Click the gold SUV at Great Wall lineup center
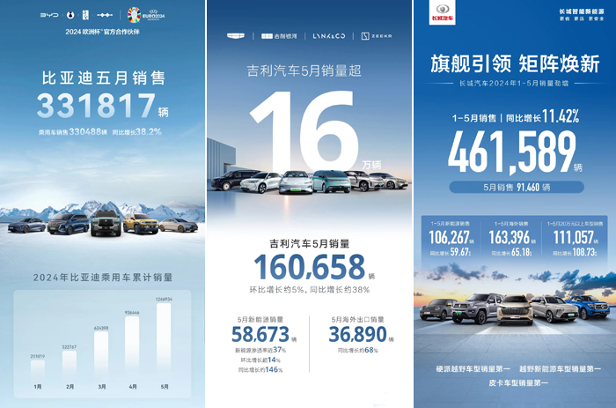 pyautogui.click(x=515, y=309)
